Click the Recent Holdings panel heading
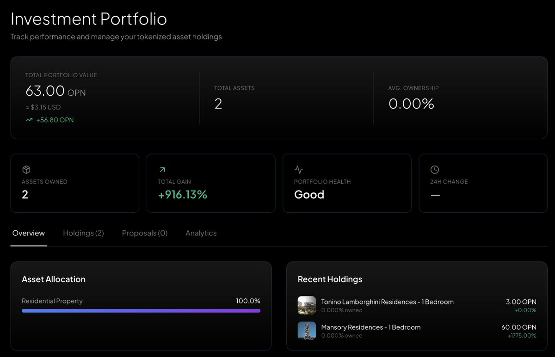 pyautogui.click(x=330, y=279)
